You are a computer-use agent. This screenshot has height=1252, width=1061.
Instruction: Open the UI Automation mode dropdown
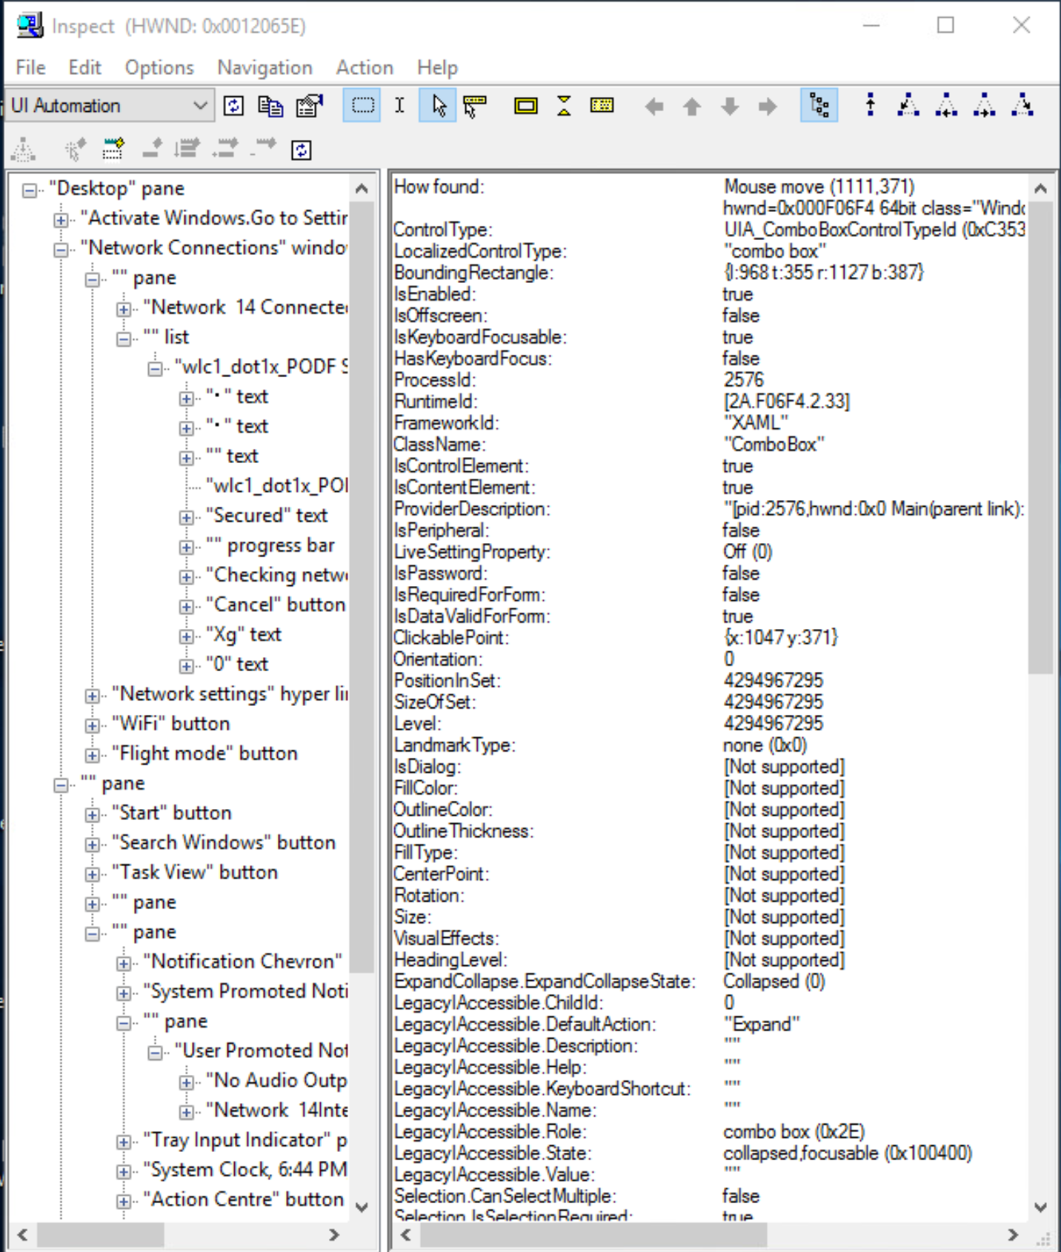click(x=111, y=106)
